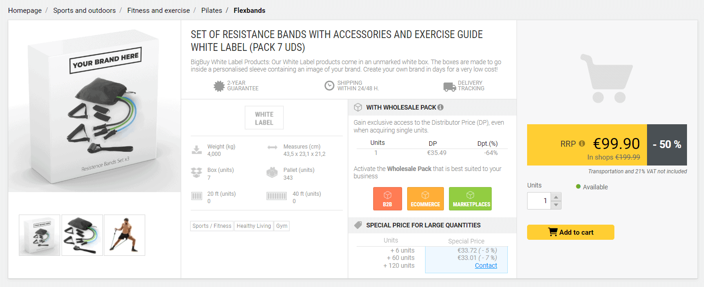This screenshot has height=287, width=704.
Task: Go to Sports and outdoors breadcrumb
Action: pyautogui.click(x=85, y=10)
